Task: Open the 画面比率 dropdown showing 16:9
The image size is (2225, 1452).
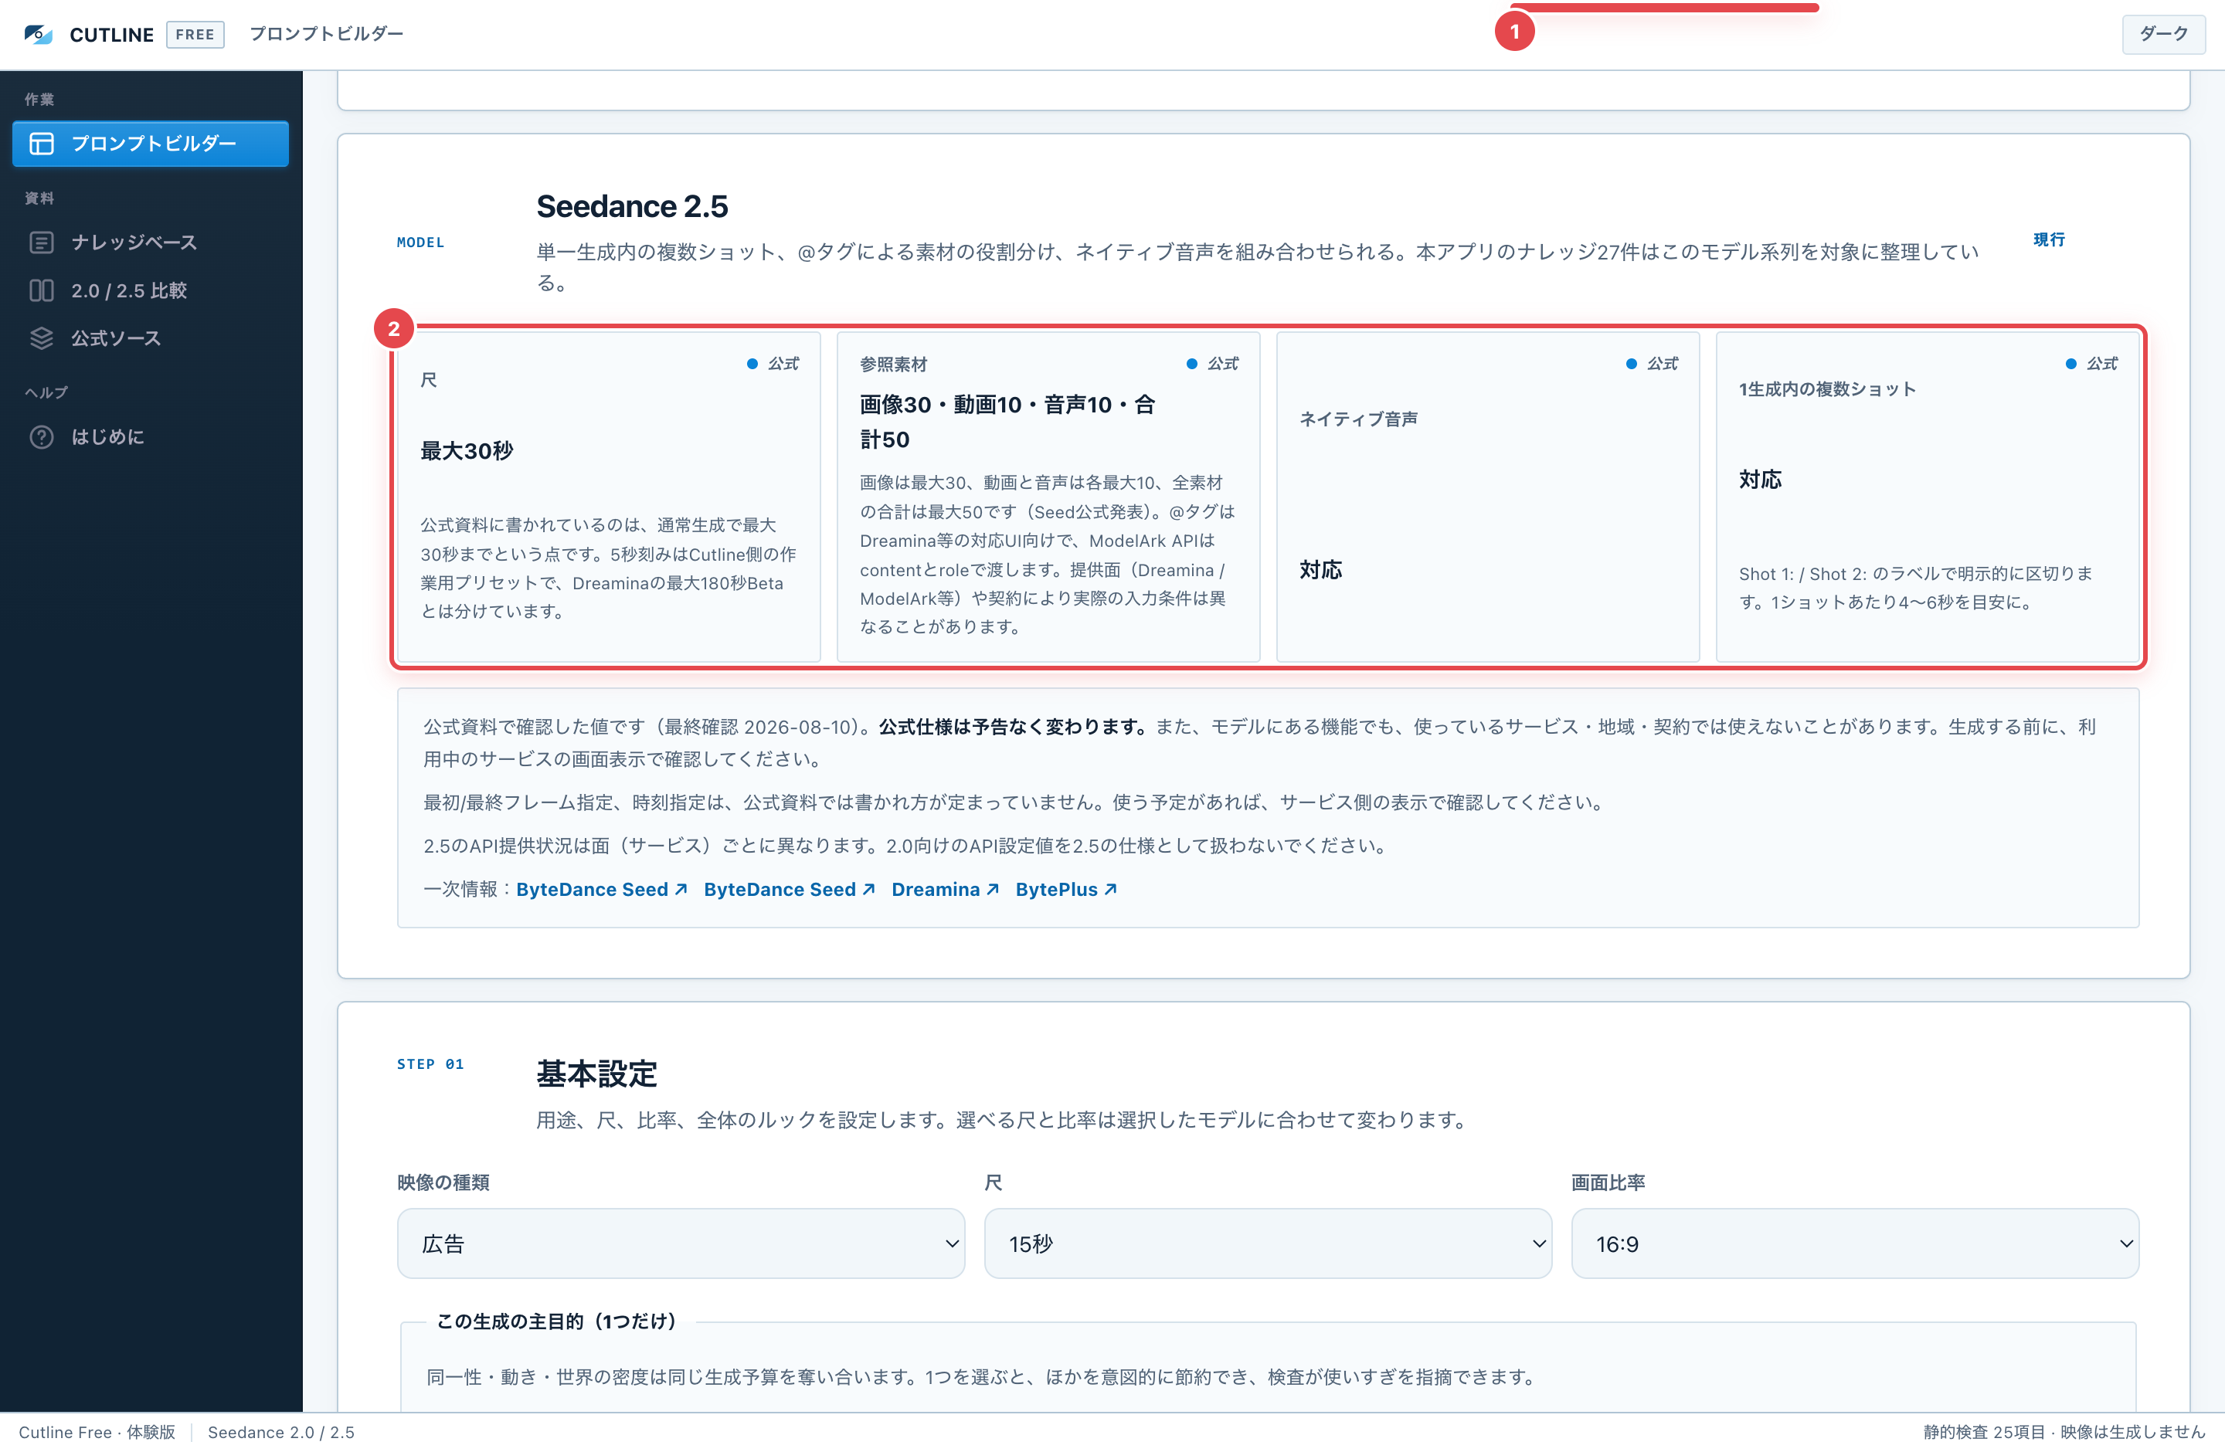Action: [x=1855, y=1243]
